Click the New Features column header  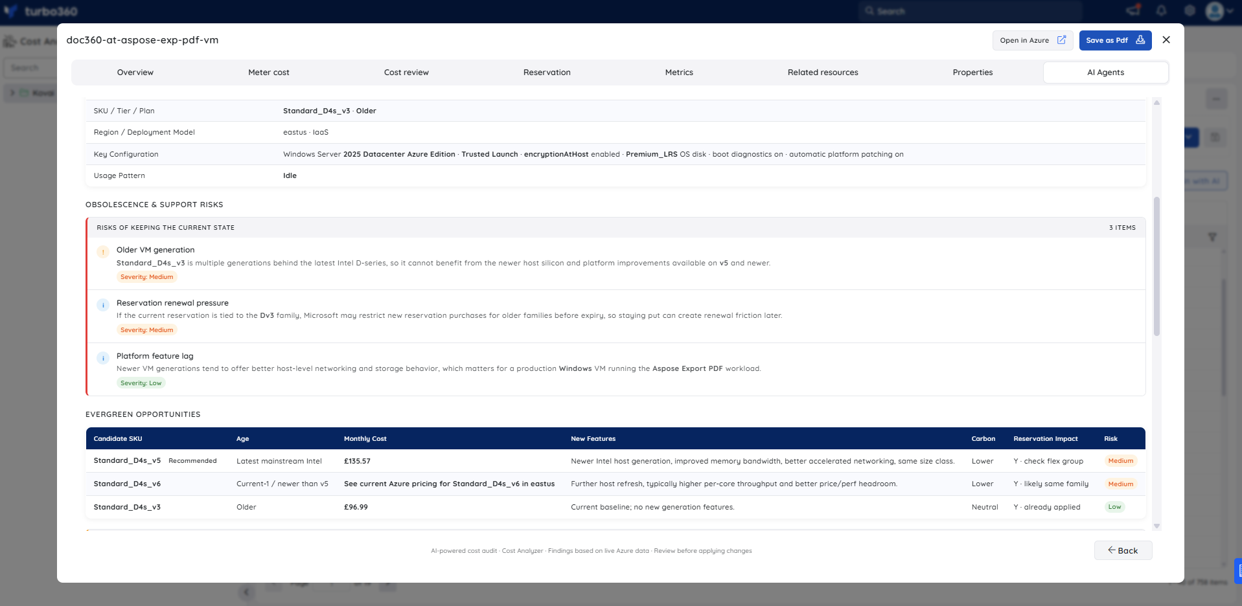point(593,438)
